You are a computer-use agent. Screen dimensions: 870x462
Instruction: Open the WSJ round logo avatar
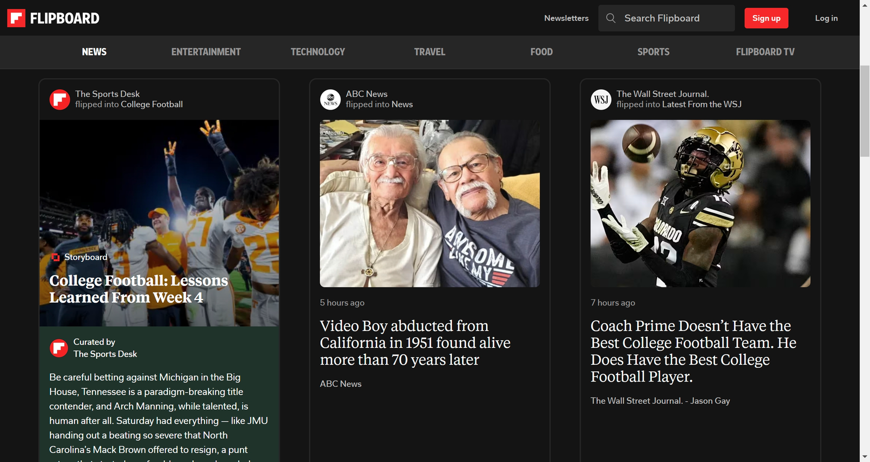(601, 99)
